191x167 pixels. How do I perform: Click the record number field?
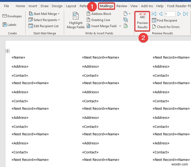click(x=170, y=14)
